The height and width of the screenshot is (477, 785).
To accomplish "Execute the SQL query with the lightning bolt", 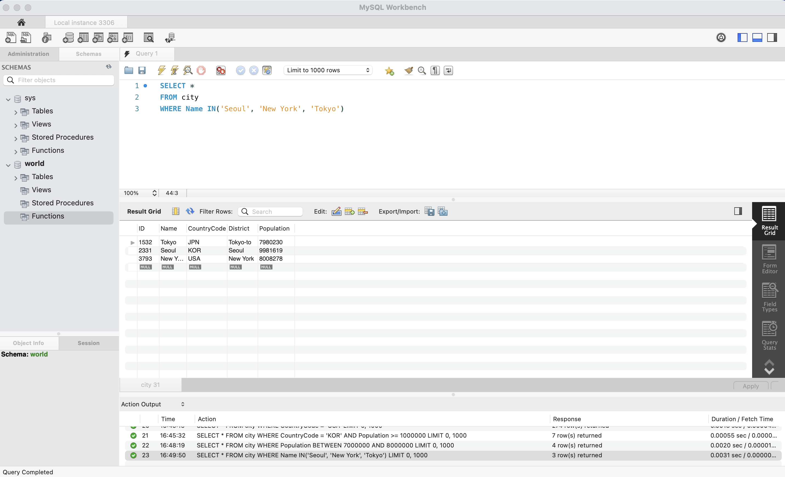I will coord(161,70).
